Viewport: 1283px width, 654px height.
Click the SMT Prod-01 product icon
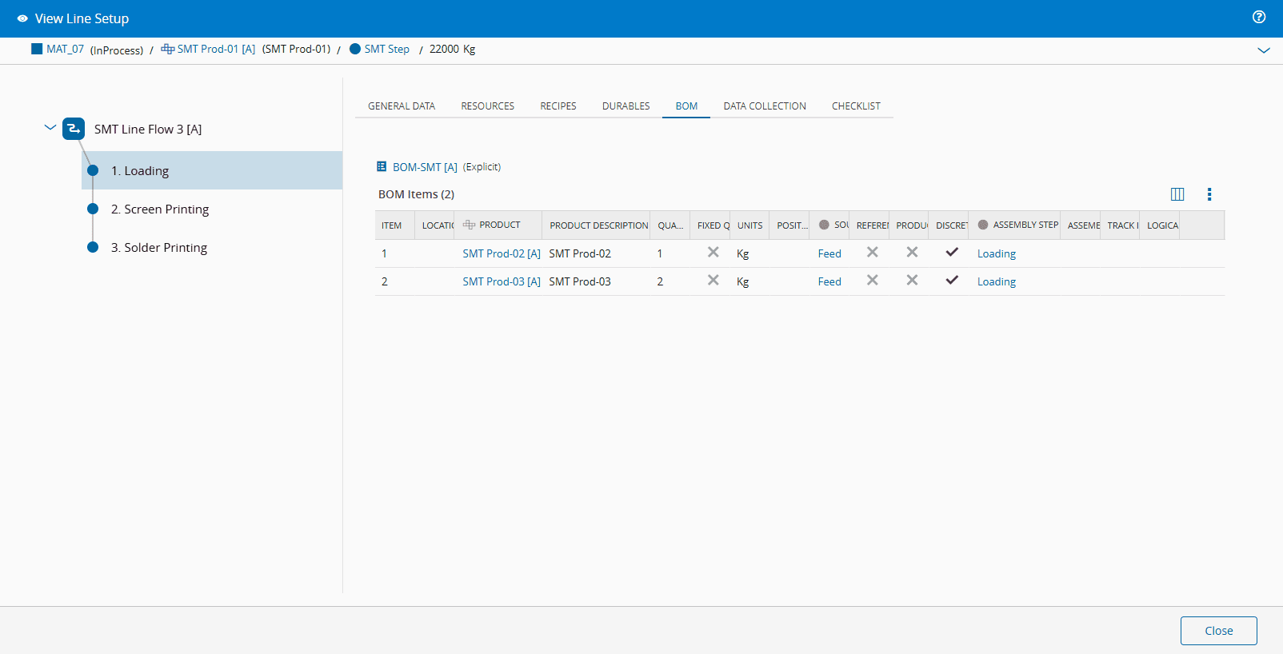point(167,49)
